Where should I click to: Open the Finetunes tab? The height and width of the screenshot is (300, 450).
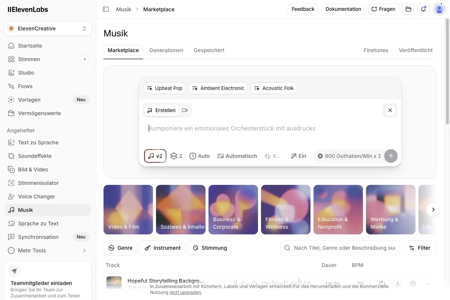(x=376, y=50)
